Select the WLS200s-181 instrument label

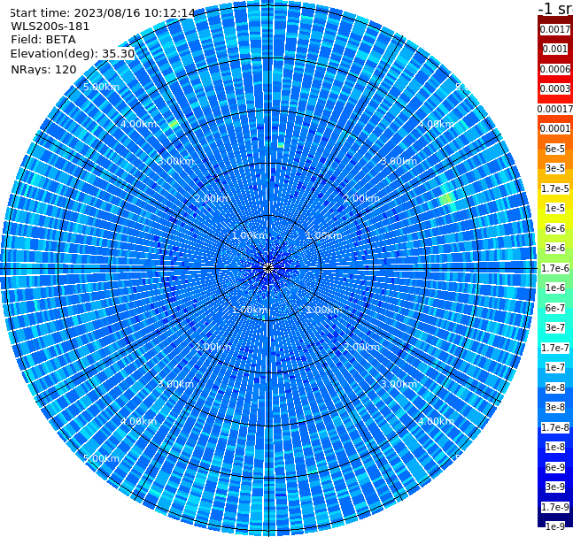pos(50,27)
